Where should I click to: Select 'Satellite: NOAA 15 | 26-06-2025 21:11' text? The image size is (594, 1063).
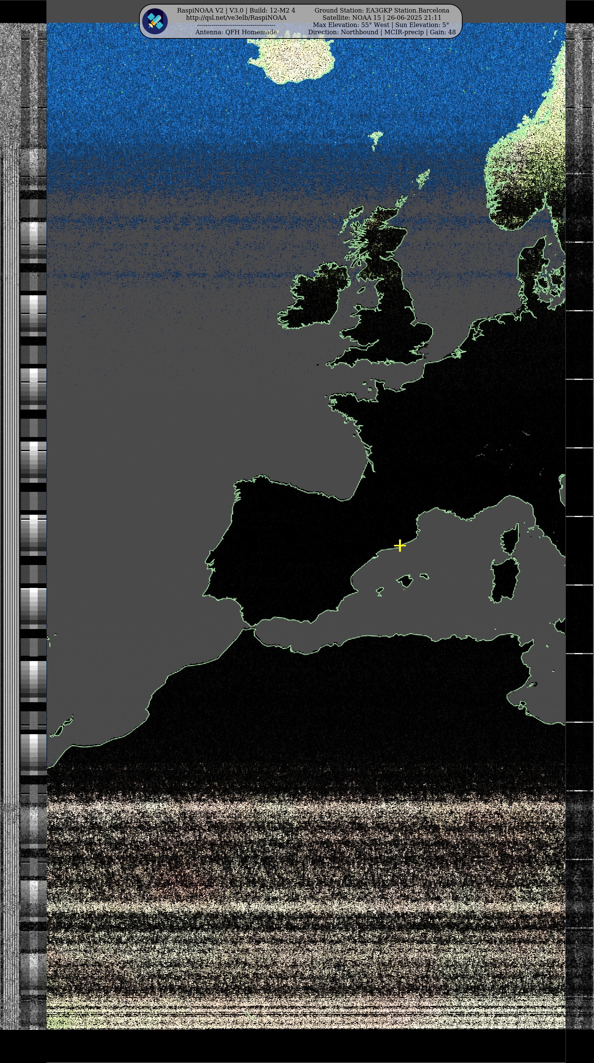tap(382, 18)
